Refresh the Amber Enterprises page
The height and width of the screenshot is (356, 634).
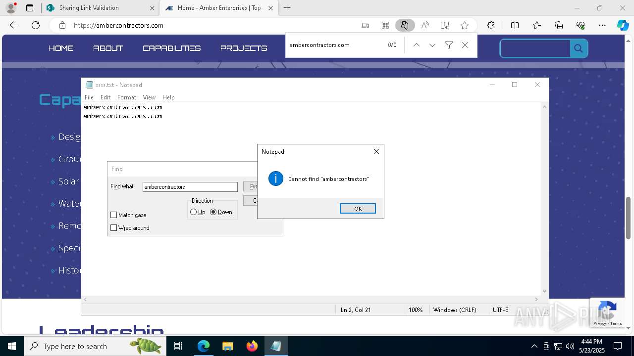pyautogui.click(x=36, y=25)
